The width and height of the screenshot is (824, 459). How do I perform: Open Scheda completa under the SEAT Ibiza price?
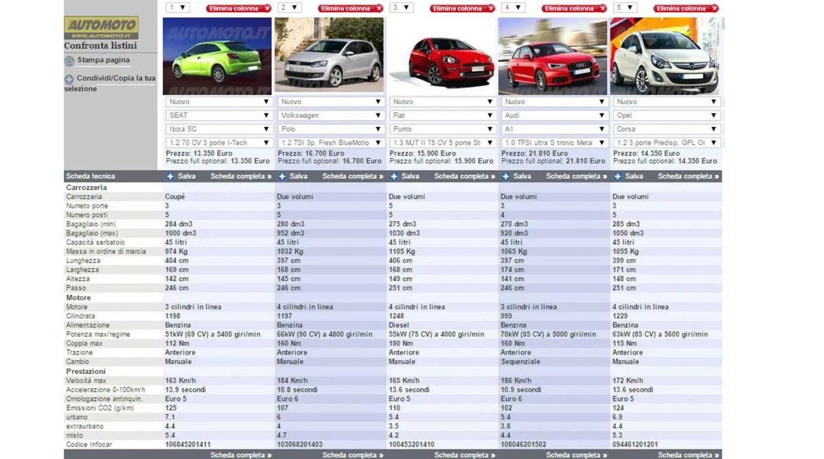point(241,176)
